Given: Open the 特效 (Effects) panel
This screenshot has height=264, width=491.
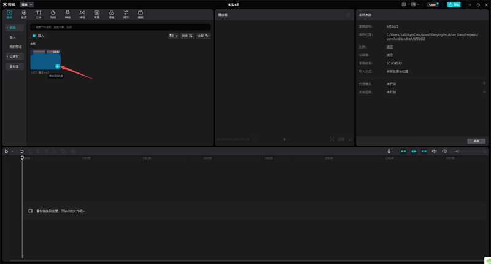Looking at the screenshot, I should point(68,14).
